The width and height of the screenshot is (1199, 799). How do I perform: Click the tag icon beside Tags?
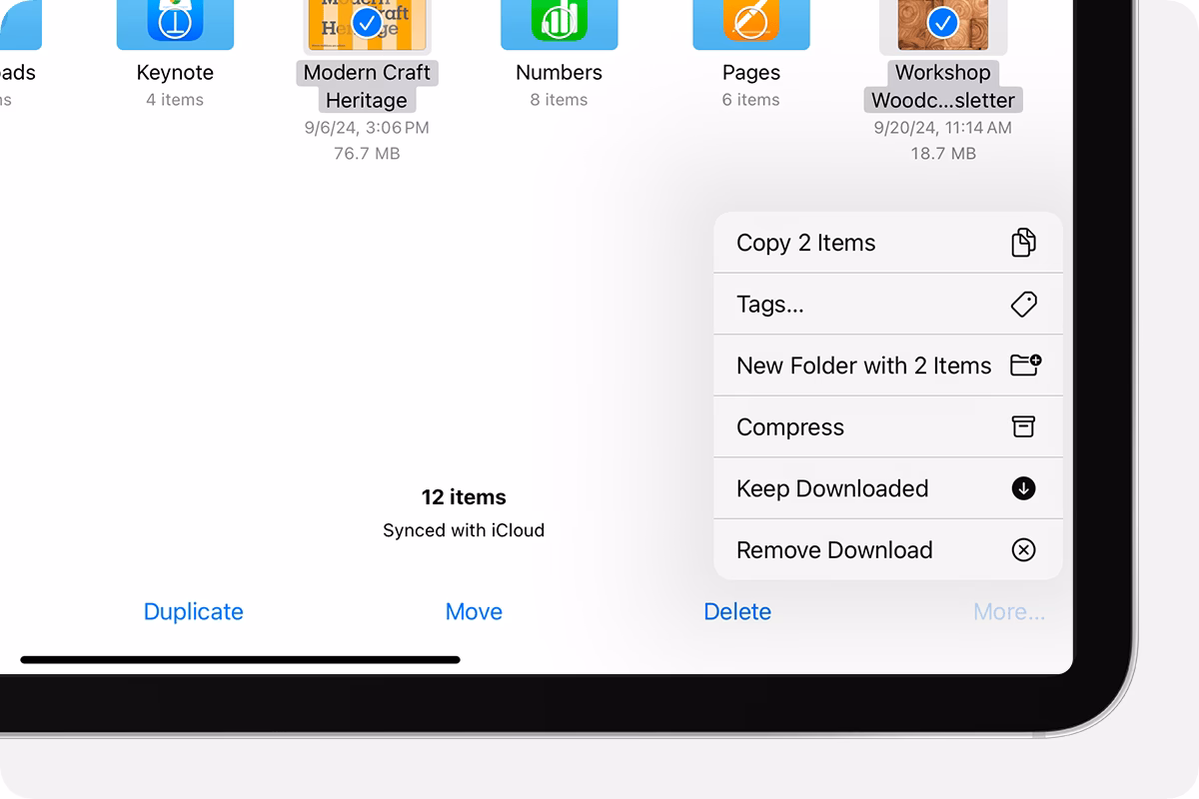click(x=1023, y=305)
